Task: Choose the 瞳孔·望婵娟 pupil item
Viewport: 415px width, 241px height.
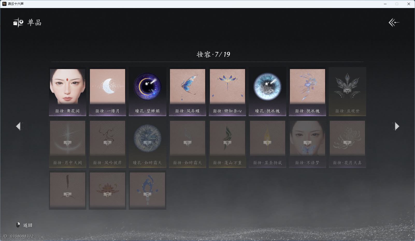Action: (147, 92)
